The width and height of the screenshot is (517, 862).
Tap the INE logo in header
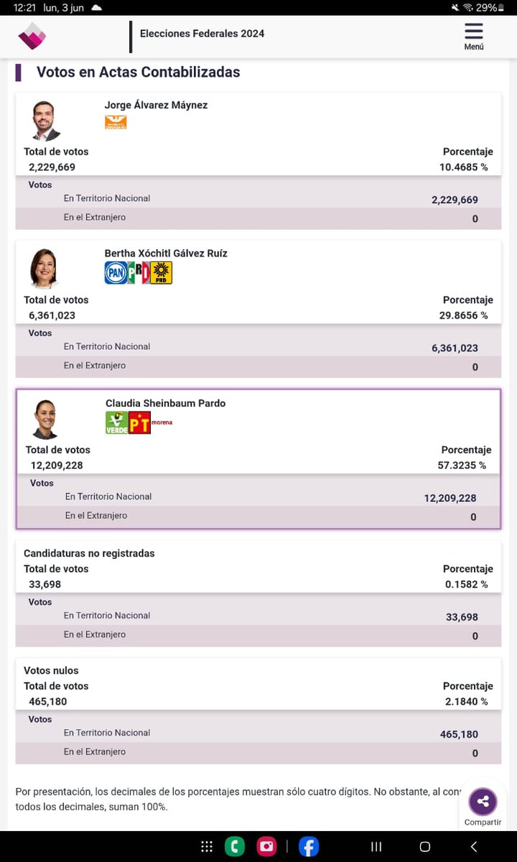pos(32,36)
